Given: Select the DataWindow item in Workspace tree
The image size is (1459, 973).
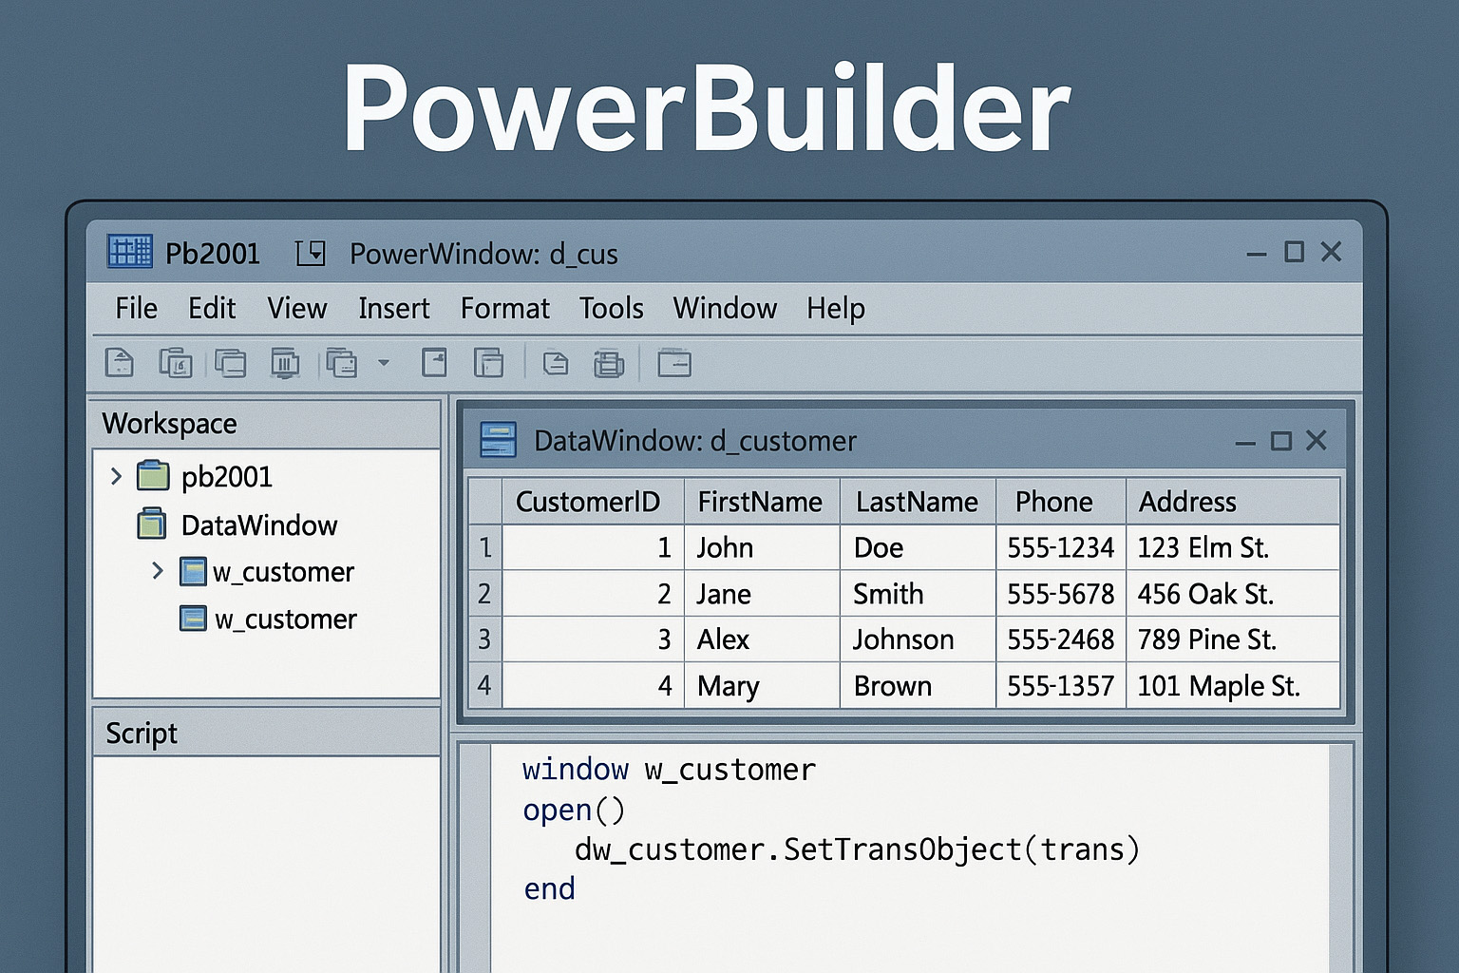Looking at the screenshot, I should (x=259, y=525).
